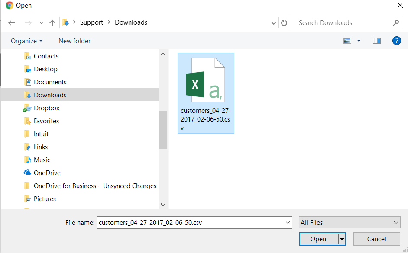Click the Downloads folder icon in address bar

click(65, 22)
